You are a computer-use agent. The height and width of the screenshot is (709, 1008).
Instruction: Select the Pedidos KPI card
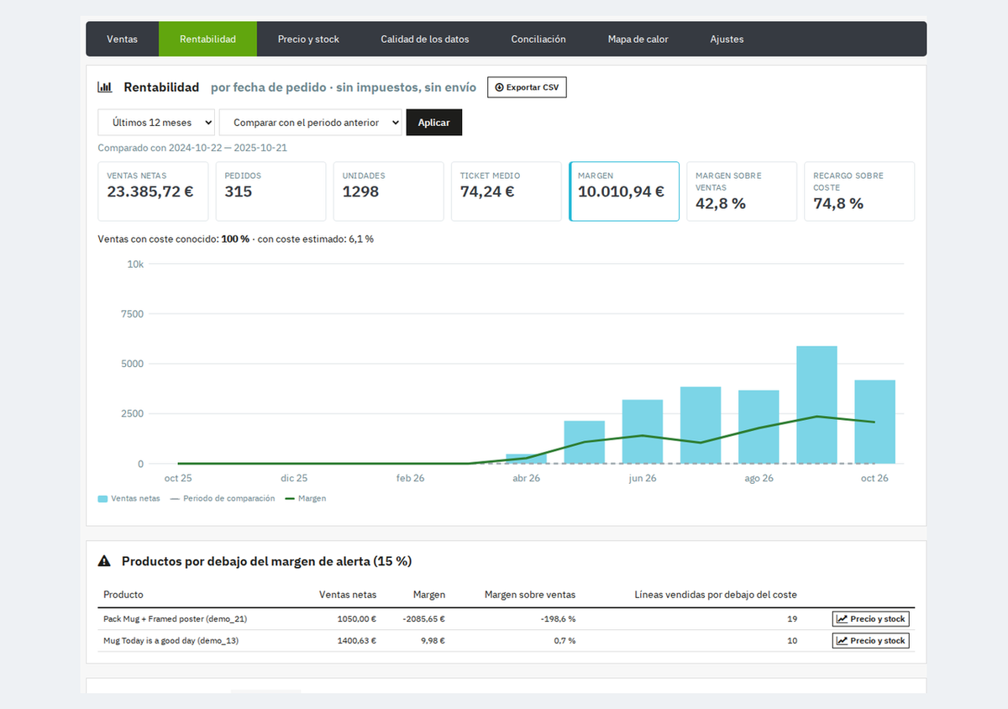tap(270, 192)
